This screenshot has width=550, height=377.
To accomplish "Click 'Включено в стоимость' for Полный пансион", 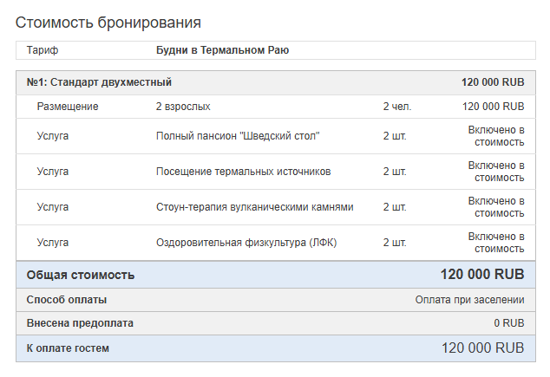I will pyautogui.click(x=496, y=136).
